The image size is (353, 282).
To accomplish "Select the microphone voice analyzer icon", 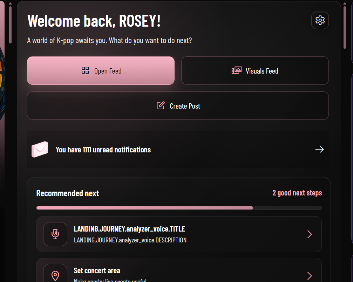I will tap(55, 234).
